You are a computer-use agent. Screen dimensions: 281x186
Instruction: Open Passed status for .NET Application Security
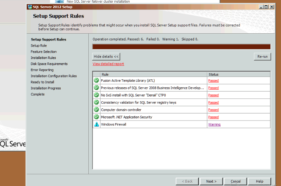(x=213, y=117)
